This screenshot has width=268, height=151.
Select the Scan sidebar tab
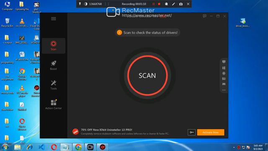pos(54,46)
